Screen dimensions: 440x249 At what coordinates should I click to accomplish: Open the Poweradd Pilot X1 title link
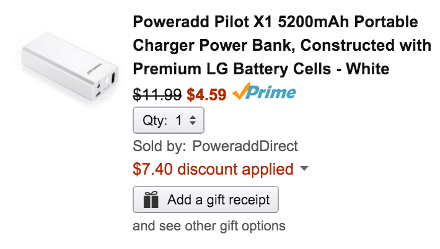(x=275, y=24)
